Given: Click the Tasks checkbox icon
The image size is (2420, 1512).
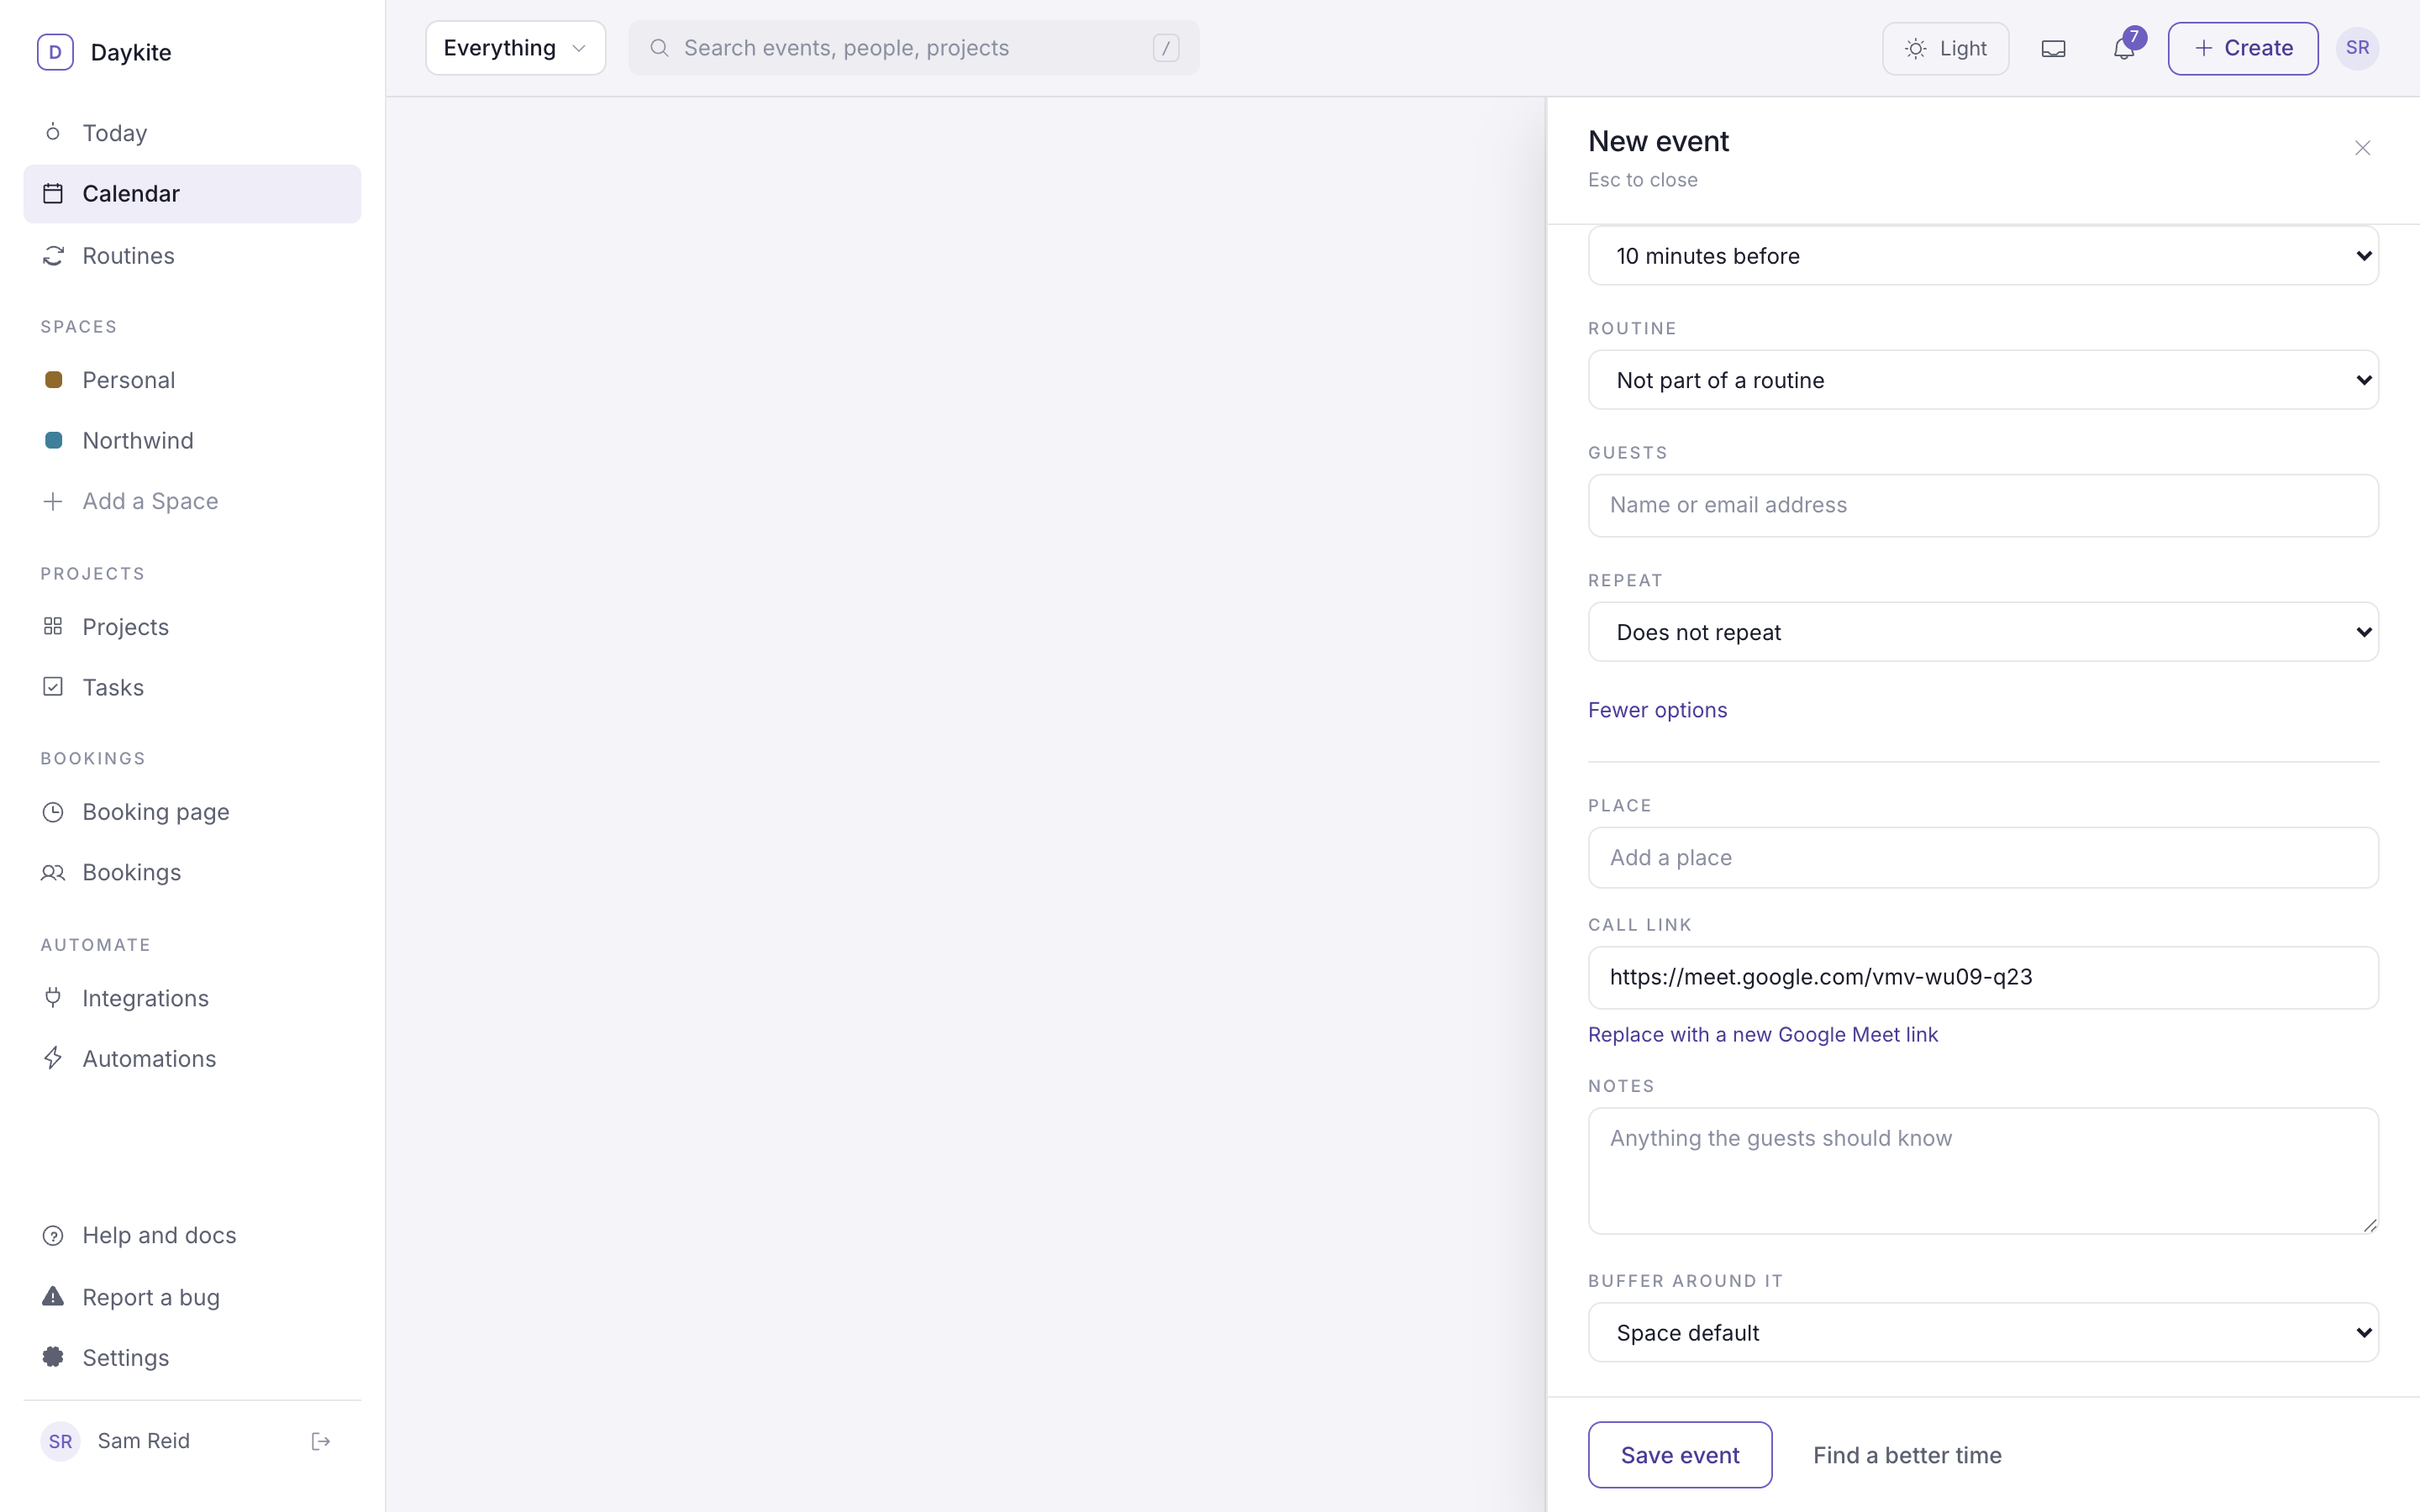Looking at the screenshot, I should click(x=53, y=687).
